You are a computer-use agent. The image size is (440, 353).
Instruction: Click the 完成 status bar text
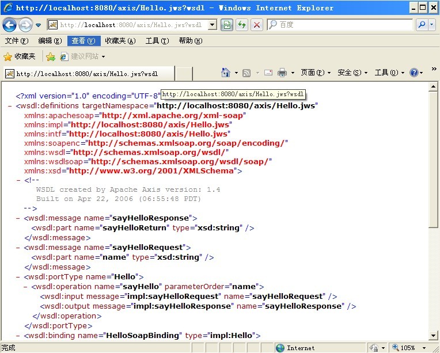click(x=9, y=348)
